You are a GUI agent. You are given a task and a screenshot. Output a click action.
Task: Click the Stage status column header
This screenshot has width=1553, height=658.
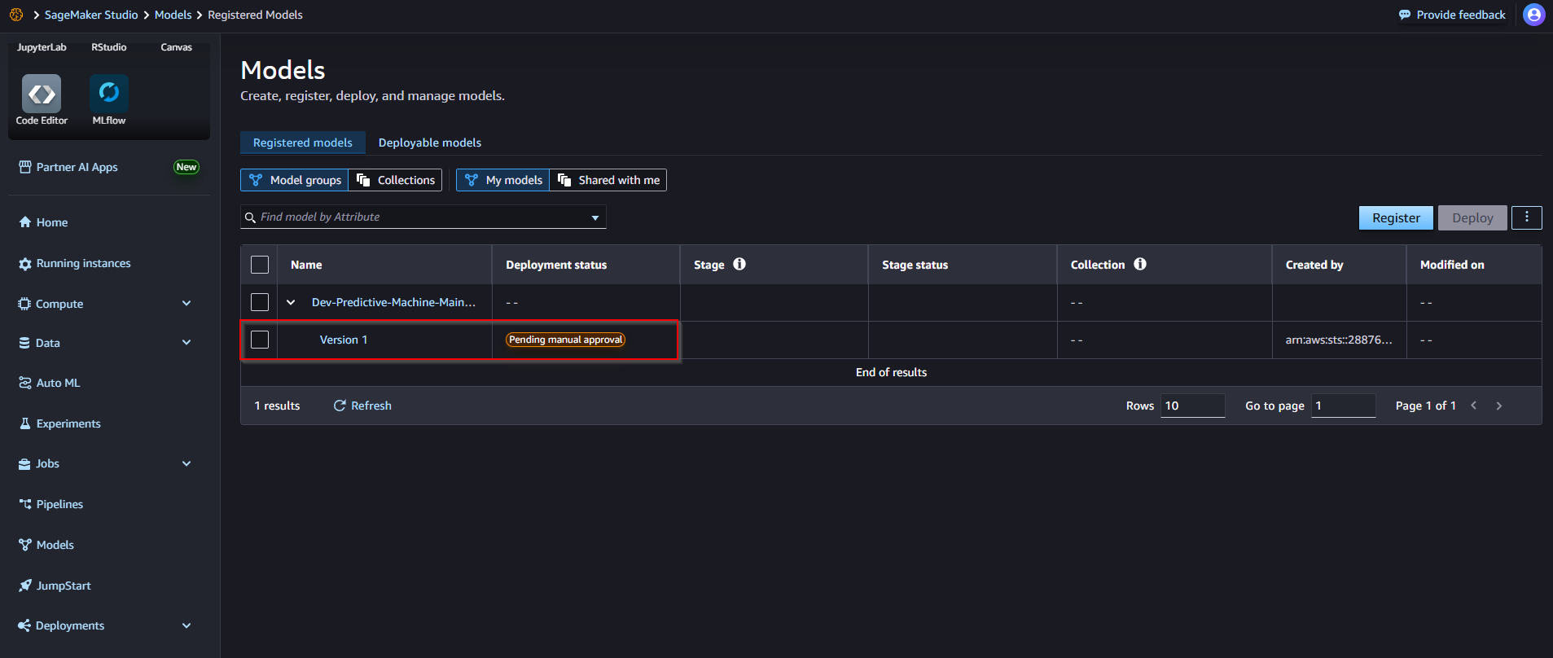click(915, 265)
